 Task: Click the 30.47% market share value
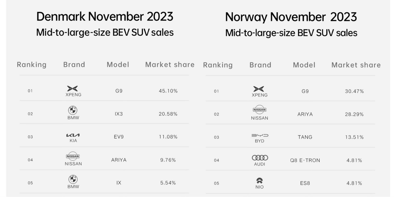pyautogui.click(x=354, y=91)
